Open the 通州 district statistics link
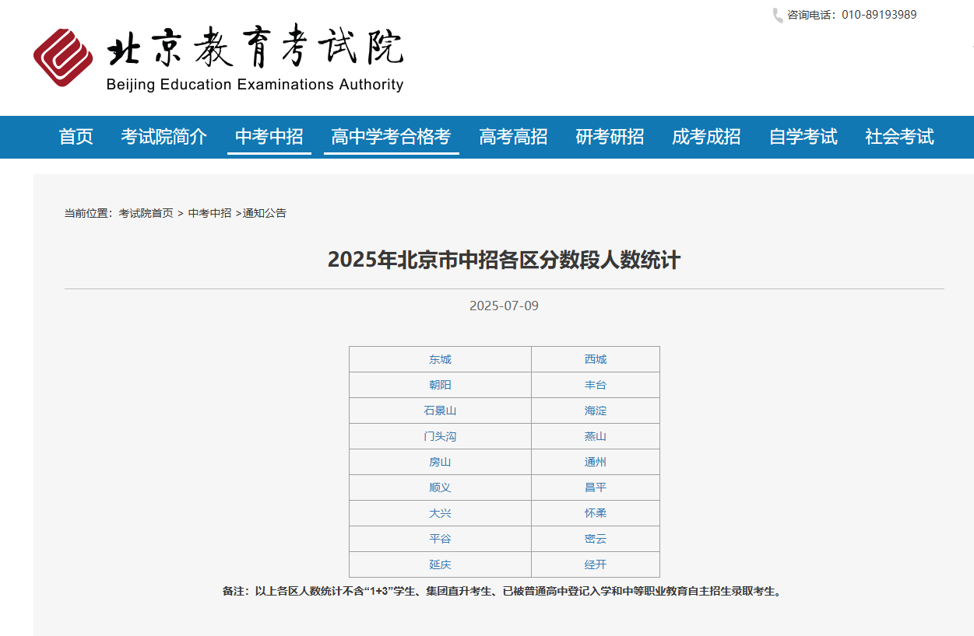Screen dimensions: 974x636 tap(596, 462)
